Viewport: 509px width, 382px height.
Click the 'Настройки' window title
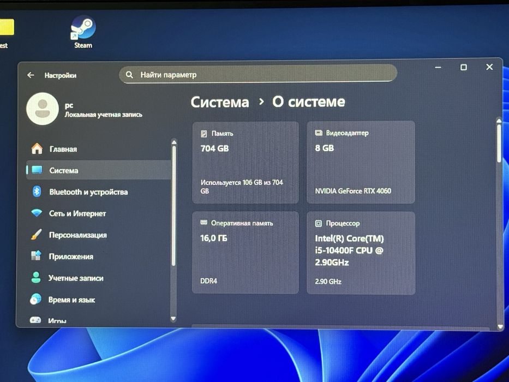pyautogui.click(x=61, y=75)
